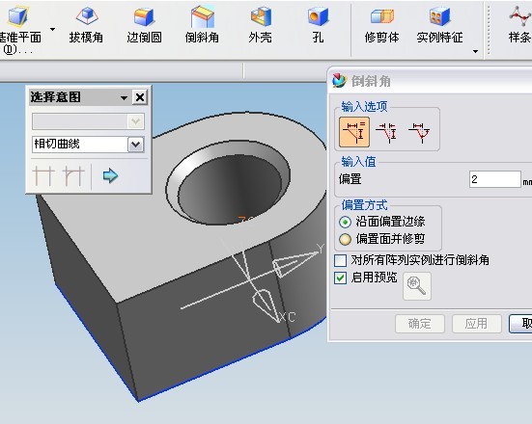This screenshot has height=424, width=532.
Task: Select the 孔 hole tool
Action: (318, 26)
